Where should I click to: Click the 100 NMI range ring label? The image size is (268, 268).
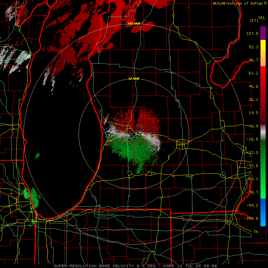134,24
